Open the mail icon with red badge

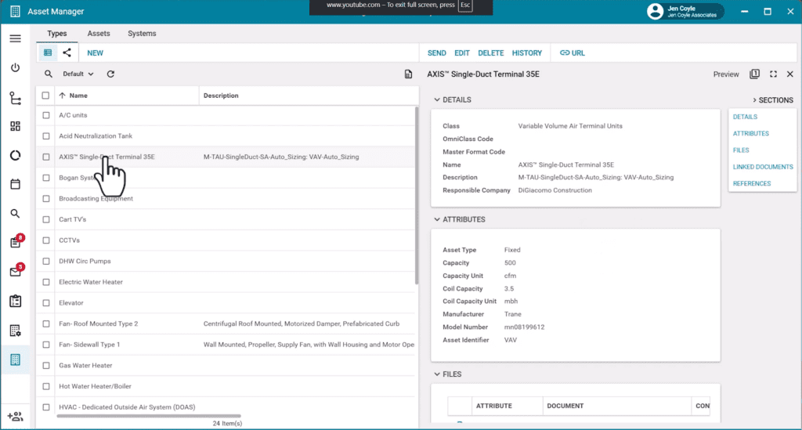point(16,272)
